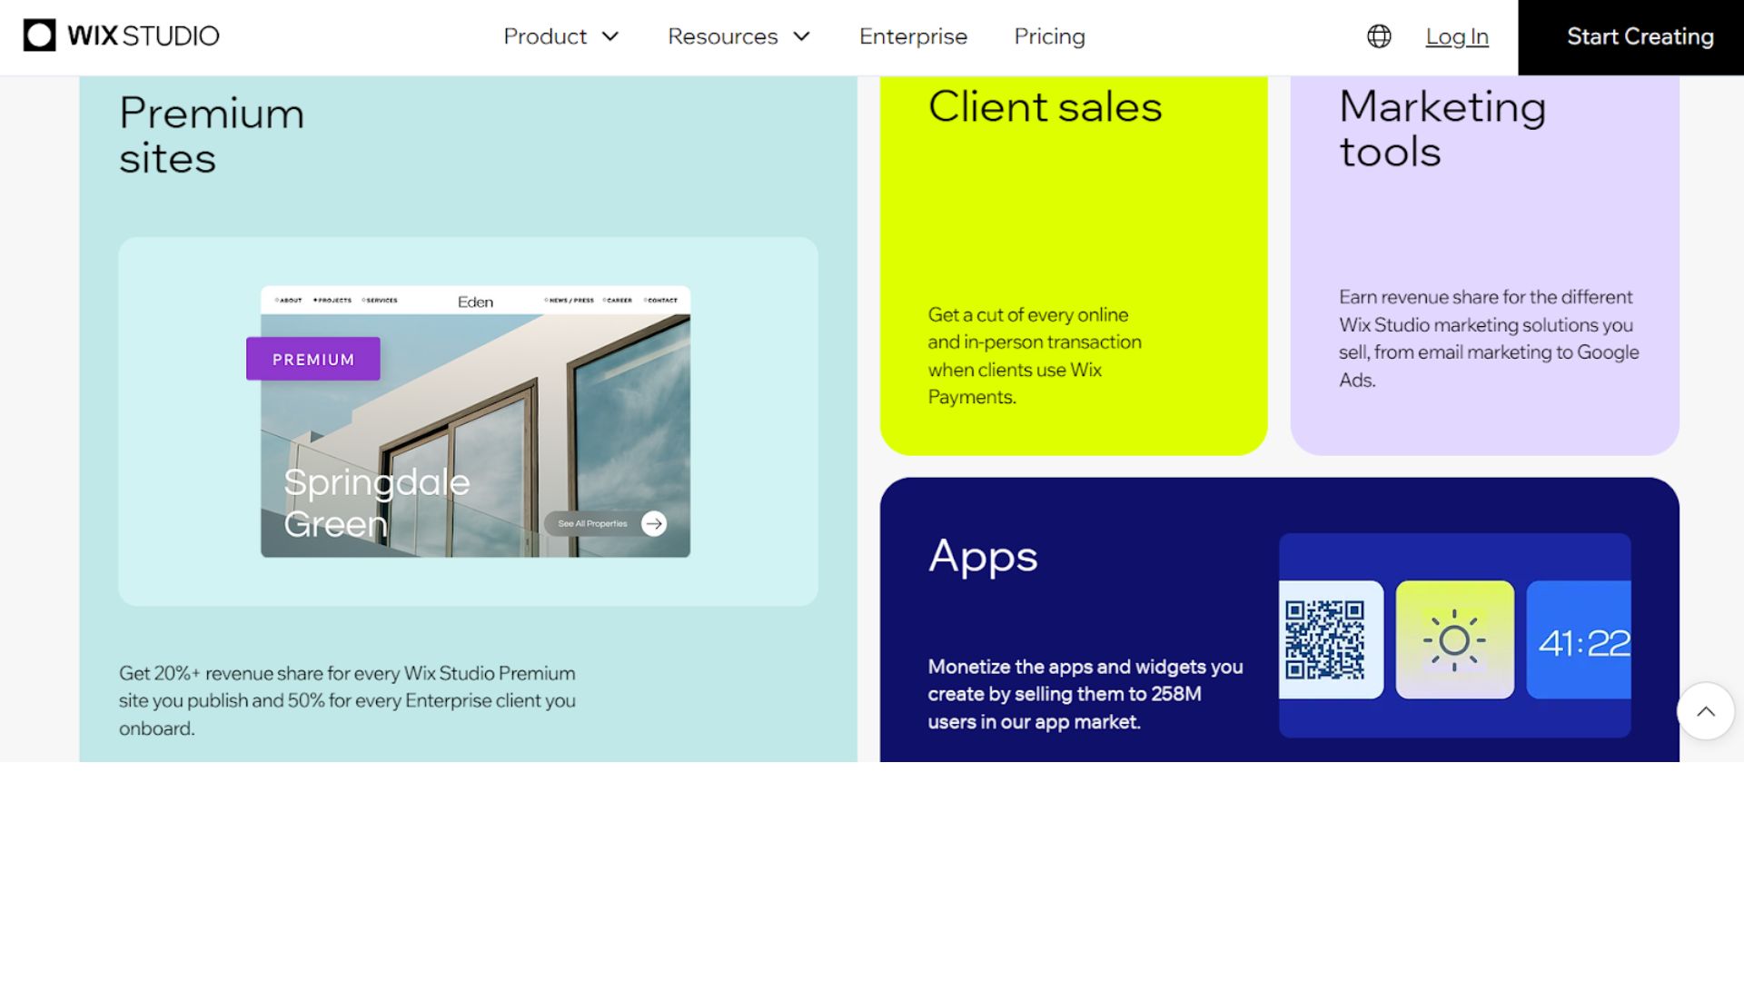Select the sun weather widget tile
This screenshot has width=1744, height=981.
(1454, 639)
